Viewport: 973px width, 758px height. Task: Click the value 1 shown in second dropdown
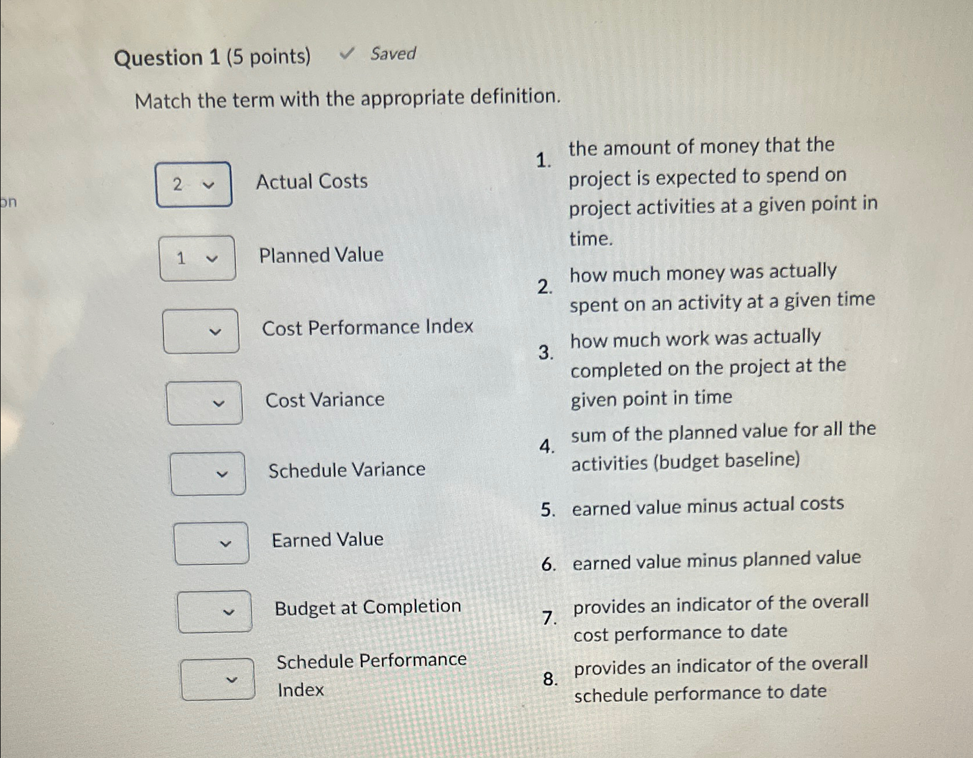click(x=180, y=258)
